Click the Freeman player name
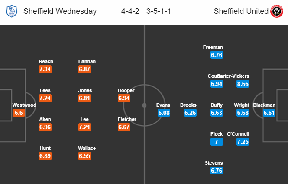 [x=213, y=47]
